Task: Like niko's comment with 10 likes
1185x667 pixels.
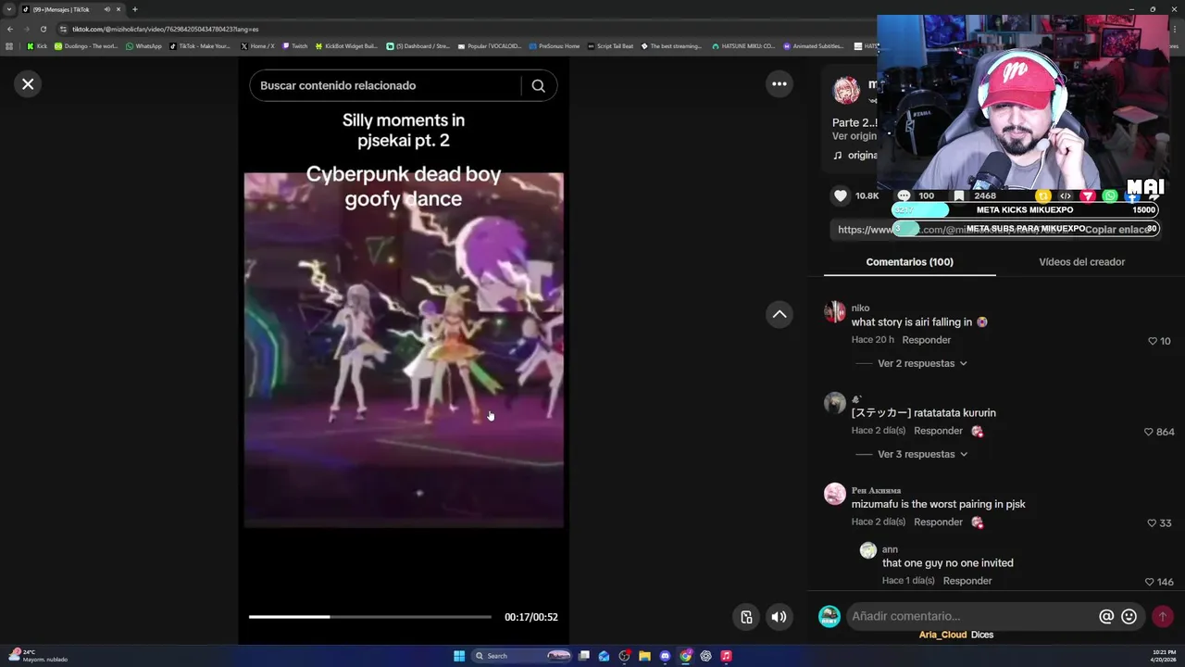Action: pos(1153,341)
